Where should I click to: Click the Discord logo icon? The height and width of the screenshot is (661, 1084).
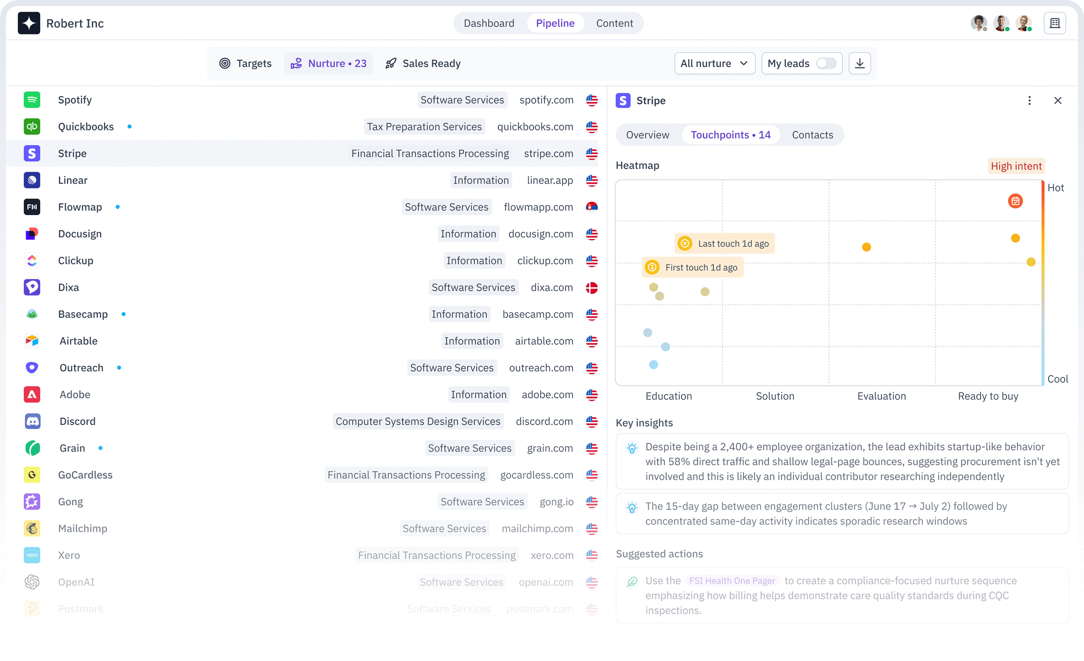click(32, 421)
